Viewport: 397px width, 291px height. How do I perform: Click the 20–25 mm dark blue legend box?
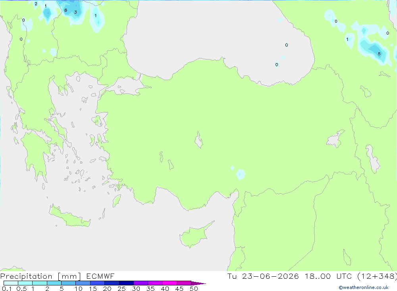(x=112, y=283)
